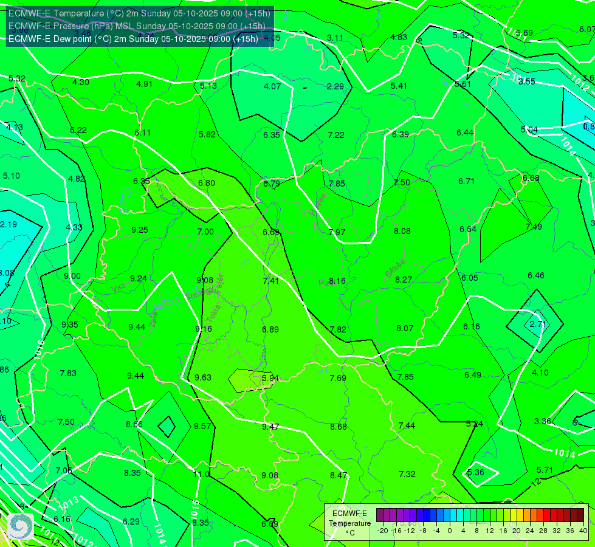Click the temperature value 5.94
Viewport: 595px width, 547px height.
(270, 378)
